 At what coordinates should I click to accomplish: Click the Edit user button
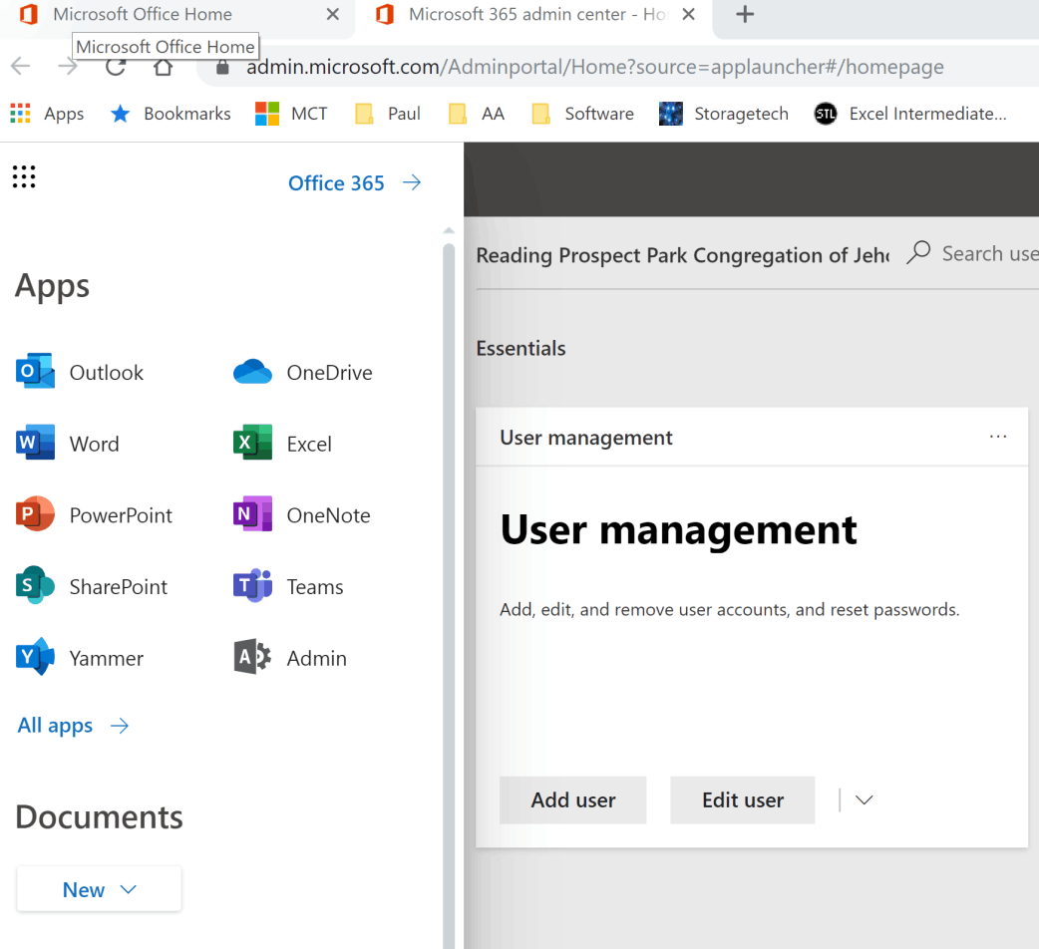[x=742, y=800]
